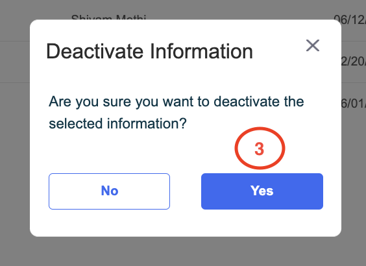This screenshot has width=366, height=266.
Task: Click the partially hidden 6/01 date cell
Action: coord(354,103)
